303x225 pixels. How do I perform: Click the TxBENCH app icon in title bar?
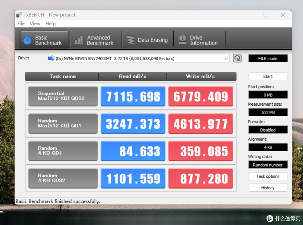coord(19,15)
